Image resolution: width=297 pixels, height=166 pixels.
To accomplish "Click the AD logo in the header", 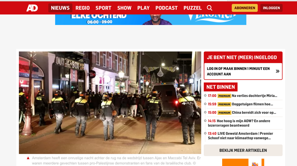I will click(32, 8).
